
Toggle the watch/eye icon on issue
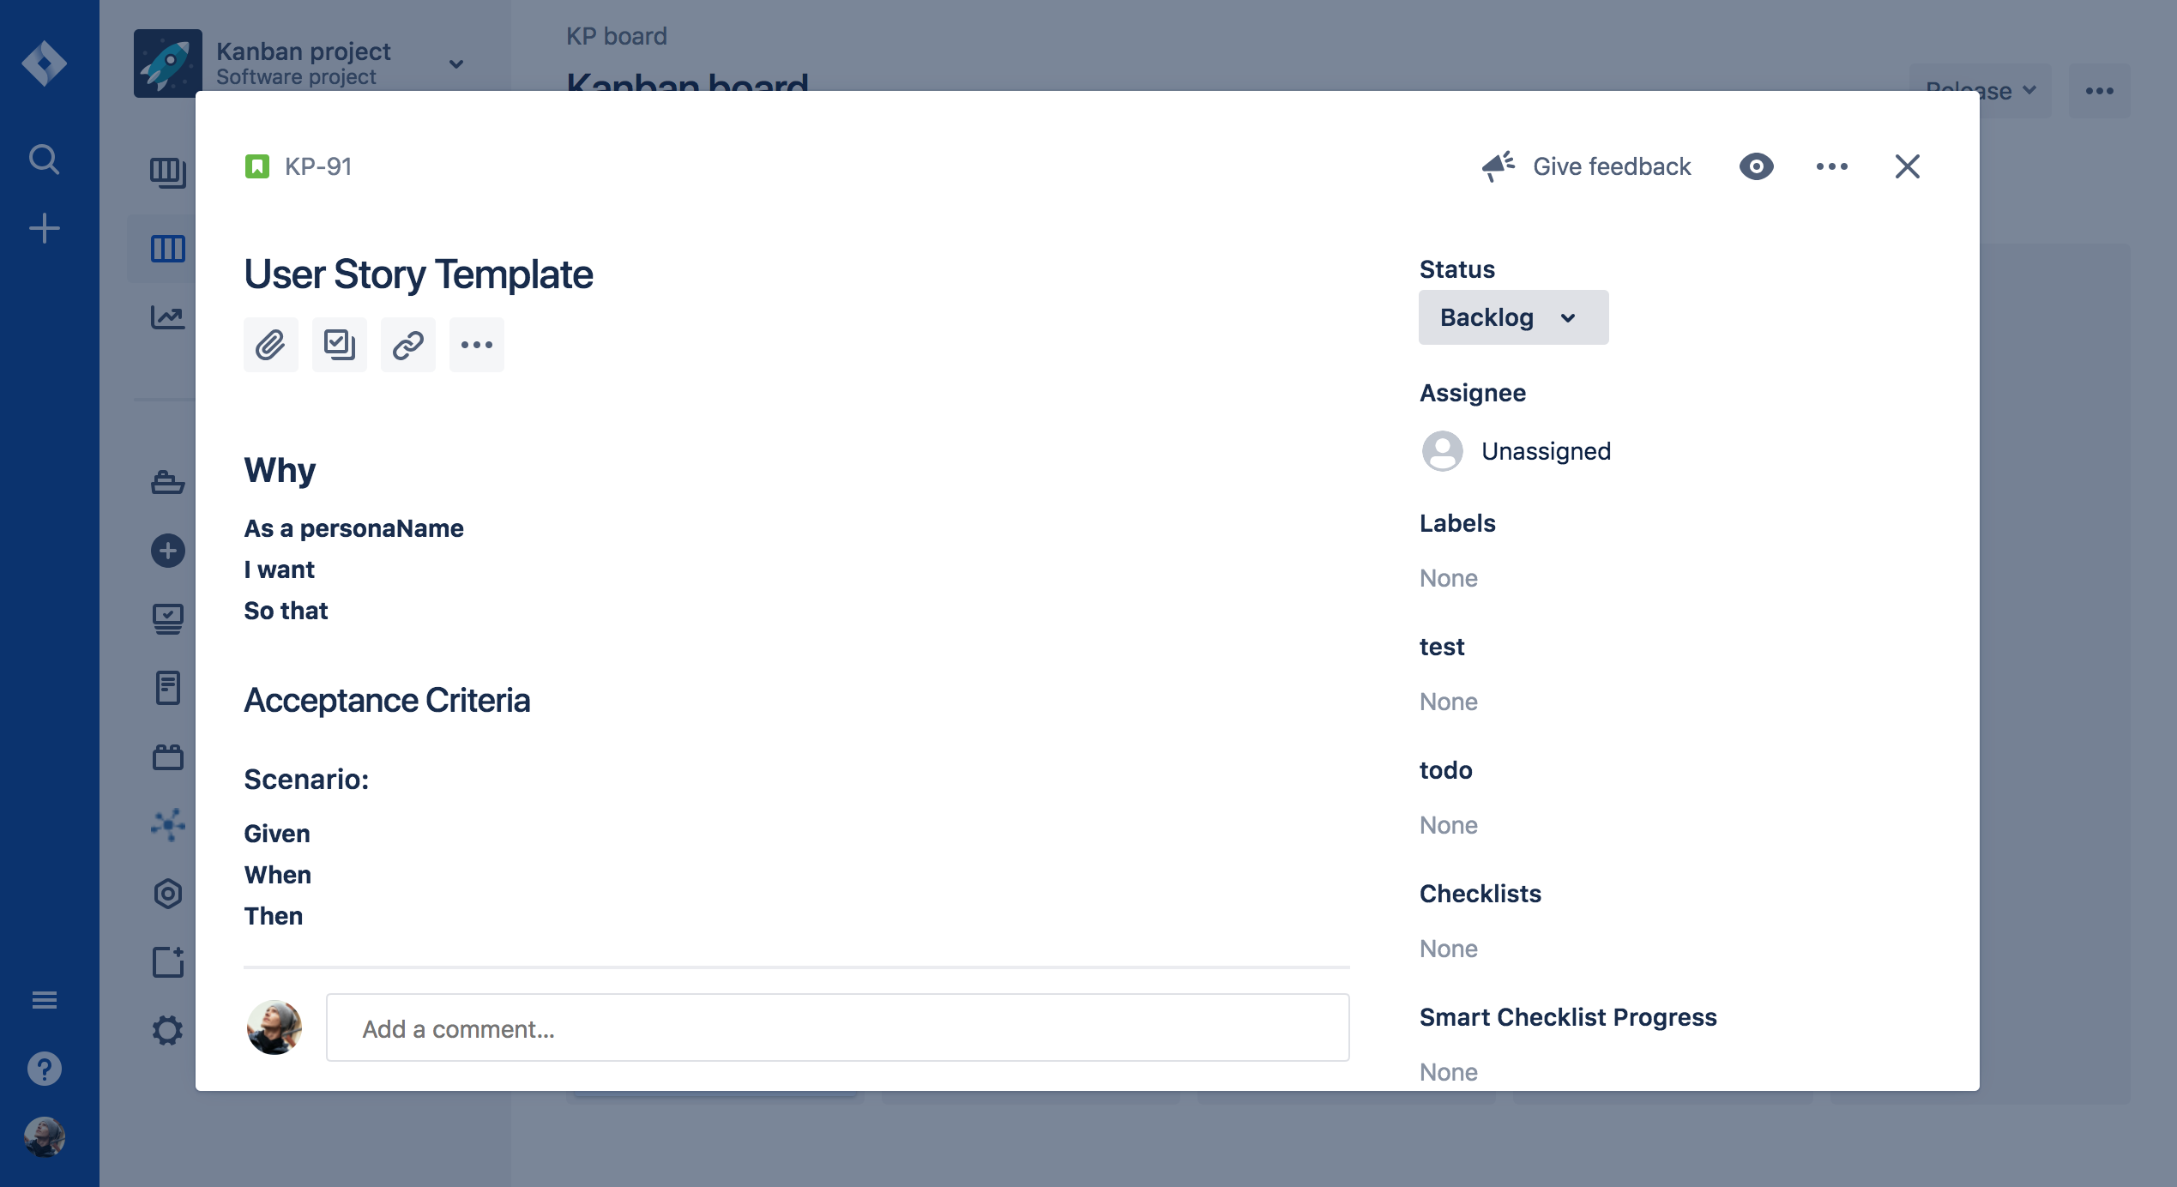point(1756,164)
